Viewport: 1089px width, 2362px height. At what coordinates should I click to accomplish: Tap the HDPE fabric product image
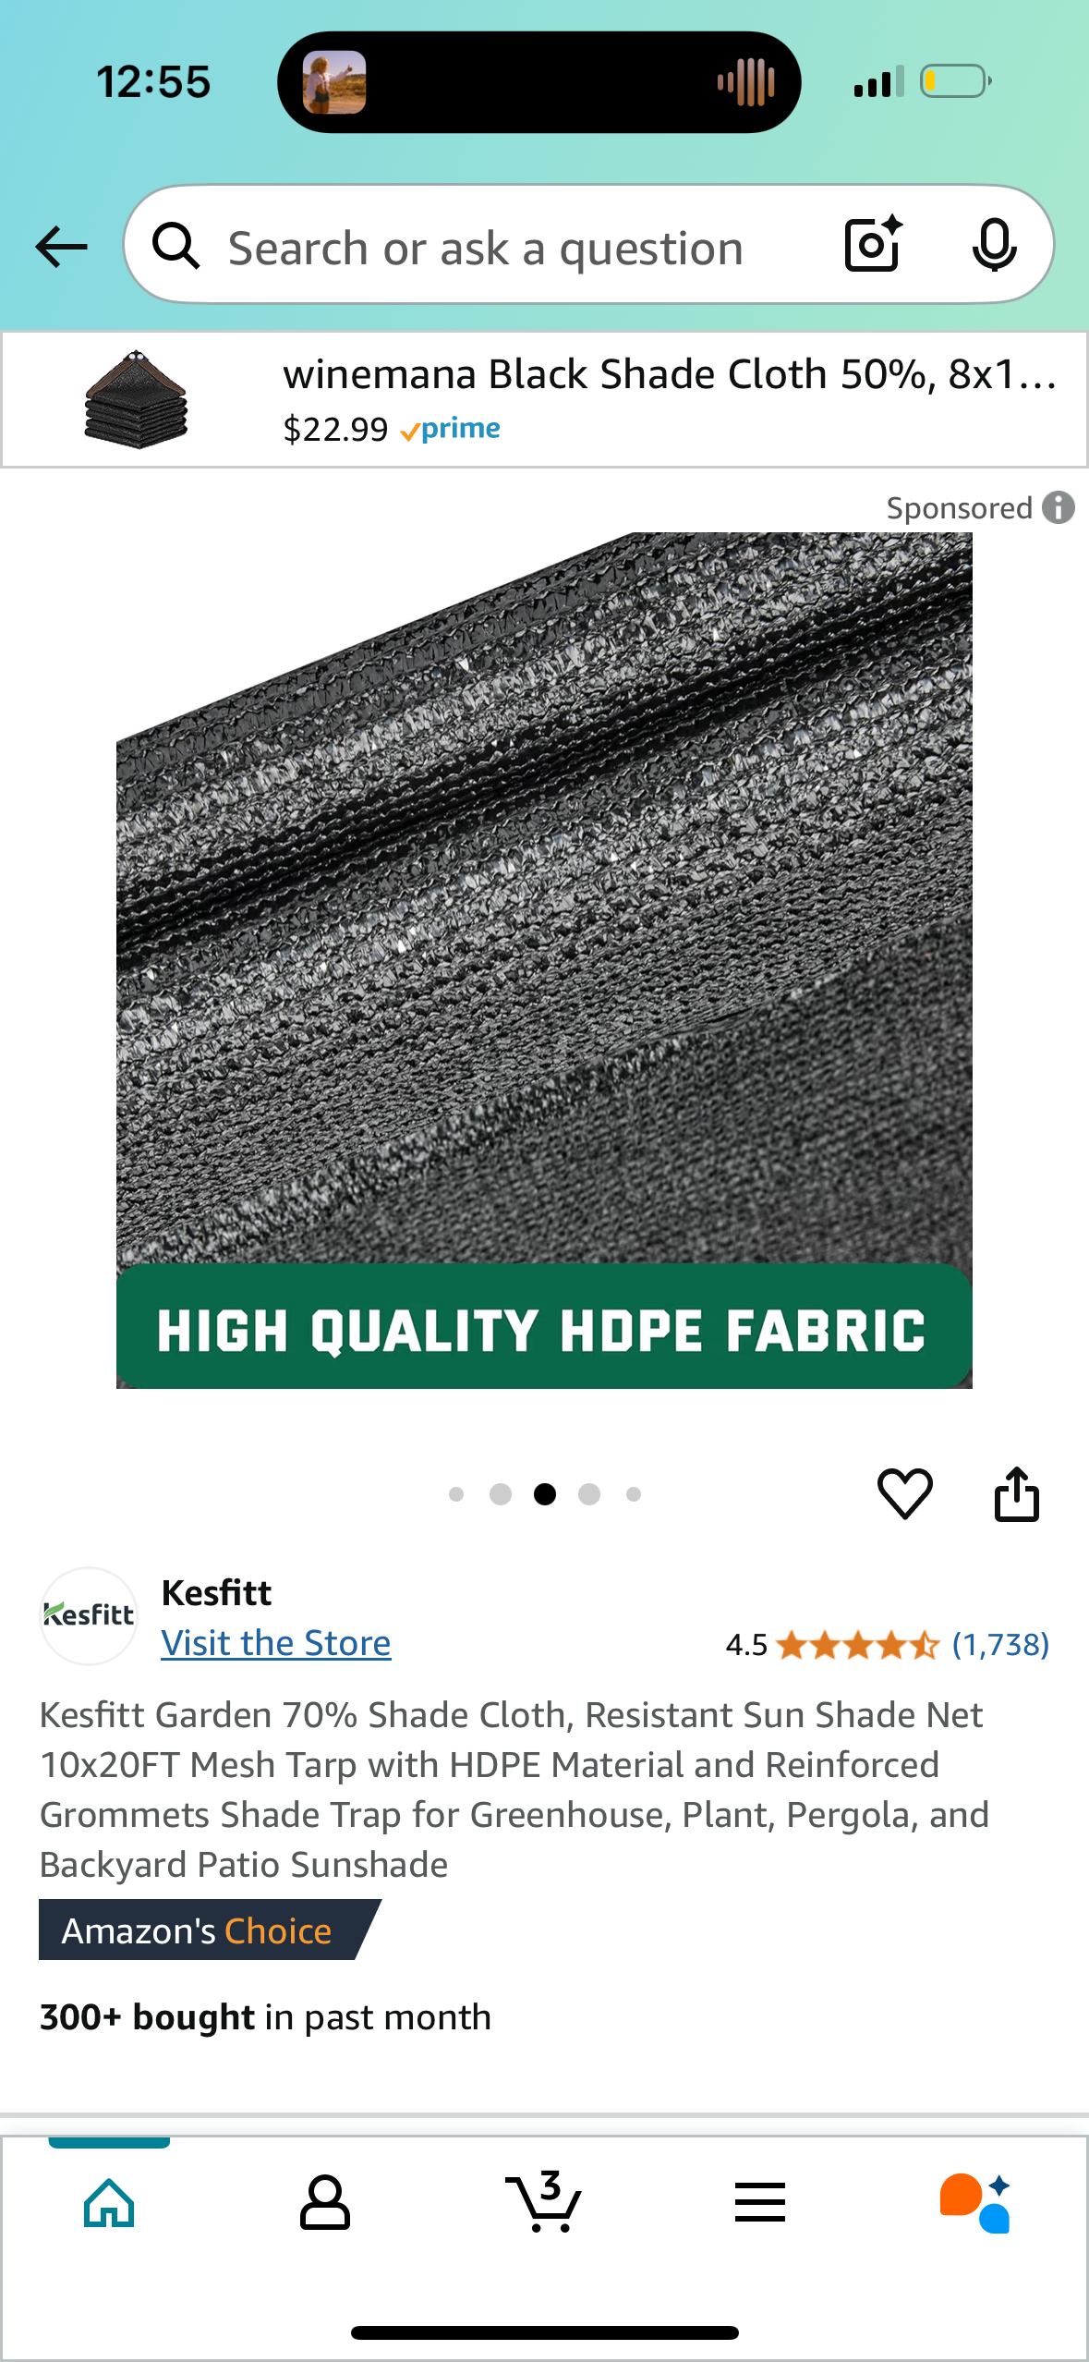[x=544, y=960]
